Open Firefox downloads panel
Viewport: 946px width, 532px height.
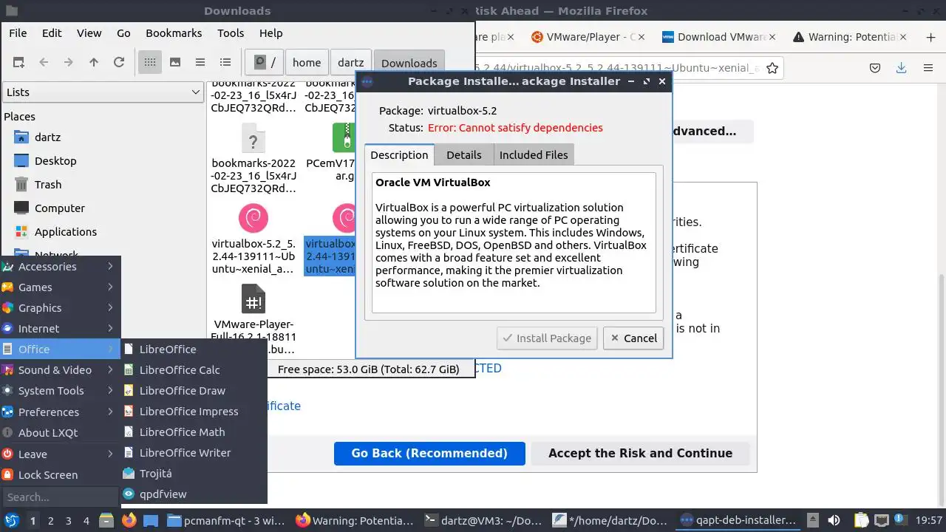901,68
